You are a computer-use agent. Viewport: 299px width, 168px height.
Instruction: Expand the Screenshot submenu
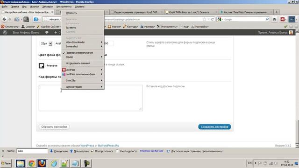click(x=83, y=46)
